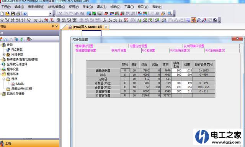Click the F7 coil ladder icon

[23, 20]
